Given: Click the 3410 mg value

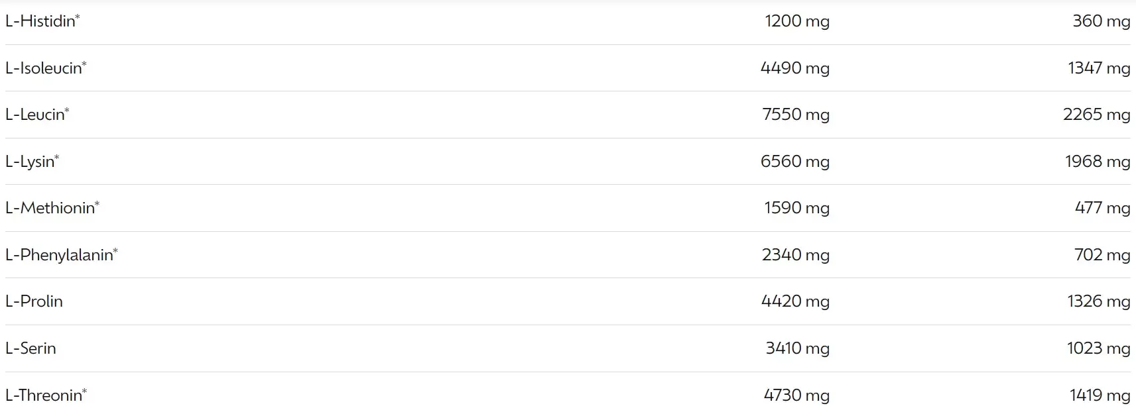Looking at the screenshot, I should pyautogui.click(x=798, y=348).
